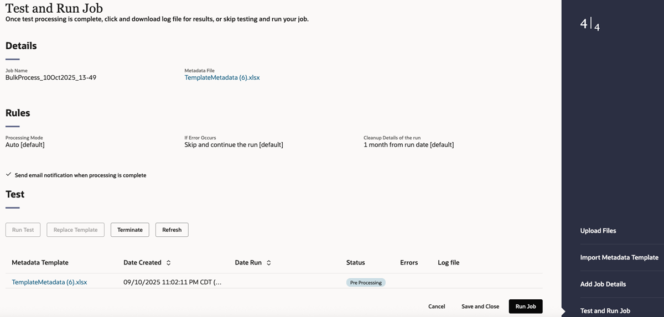Select the Test and Run Job step
Screen dimensions: 664x317
coord(605,310)
